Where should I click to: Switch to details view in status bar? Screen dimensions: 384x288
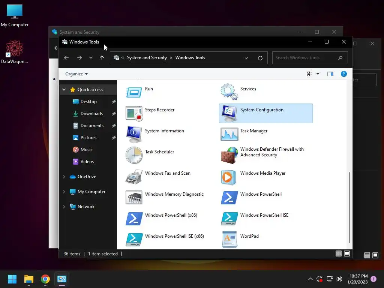pyautogui.click(x=339, y=253)
